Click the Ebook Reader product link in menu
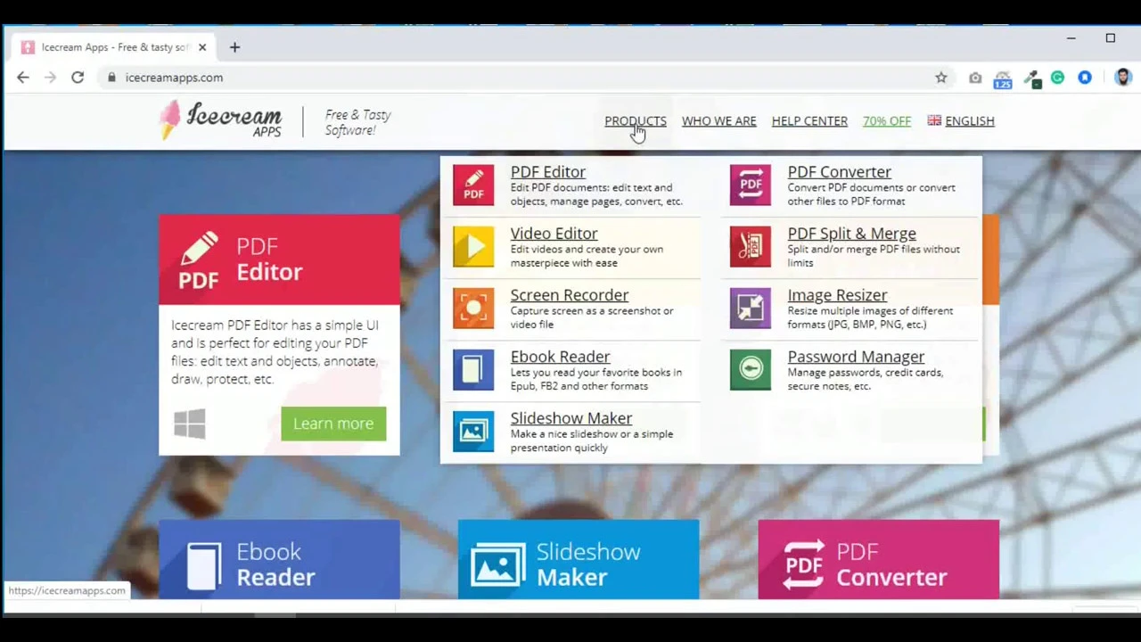Image resolution: width=1141 pixels, height=642 pixels. click(x=560, y=357)
